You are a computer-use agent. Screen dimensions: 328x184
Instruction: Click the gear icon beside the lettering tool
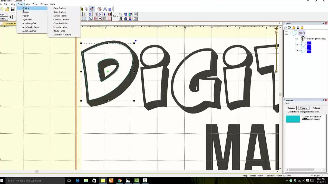point(100,9)
